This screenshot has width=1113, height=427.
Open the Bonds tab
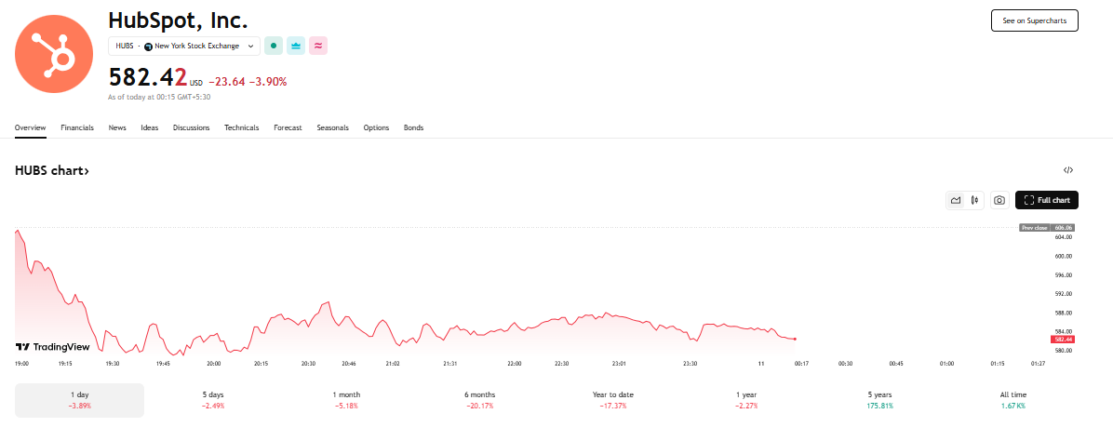[x=414, y=127]
